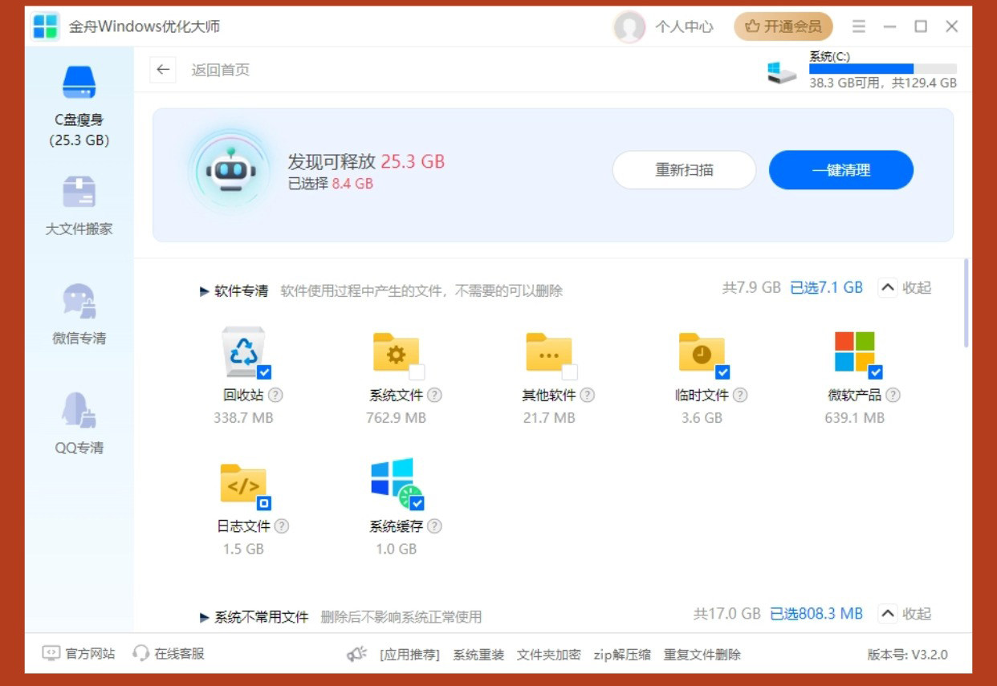Image resolution: width=997 pixels, height=686 pixels.
Task: Click the 已选808.3 MB text
Action: click(816, 614)
